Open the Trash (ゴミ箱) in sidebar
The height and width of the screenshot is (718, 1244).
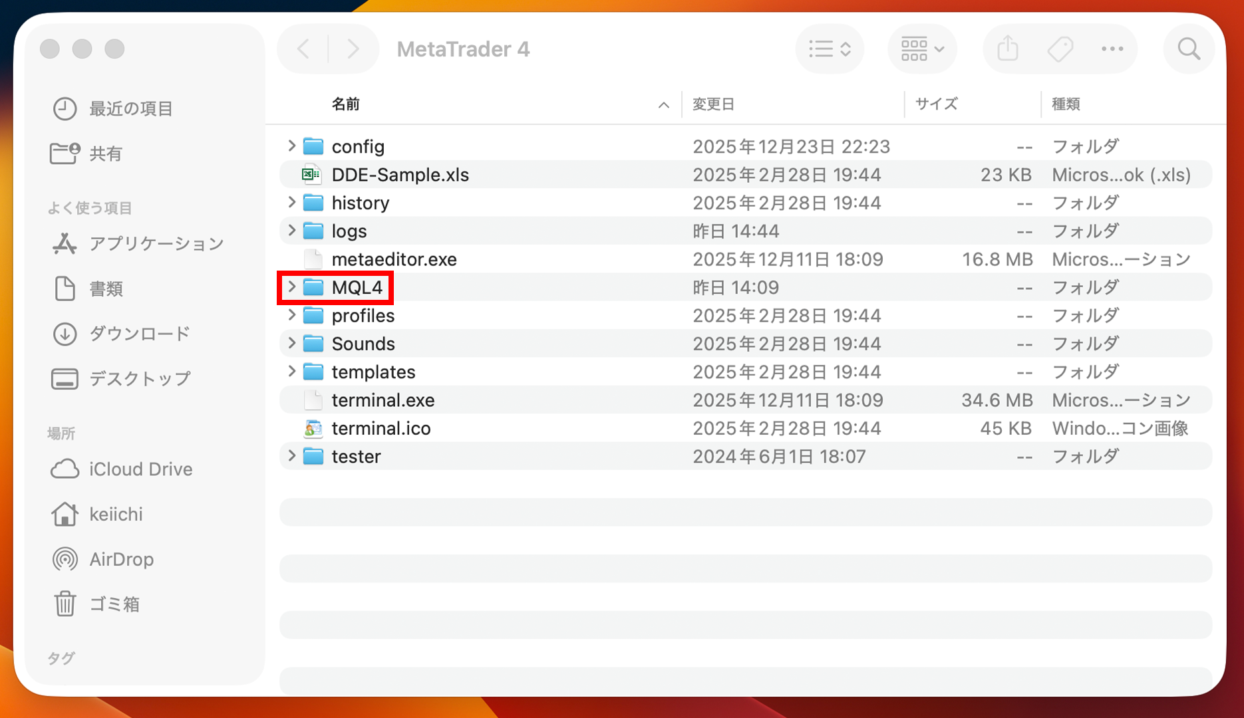pyautogui.click(x=114, y=604)
